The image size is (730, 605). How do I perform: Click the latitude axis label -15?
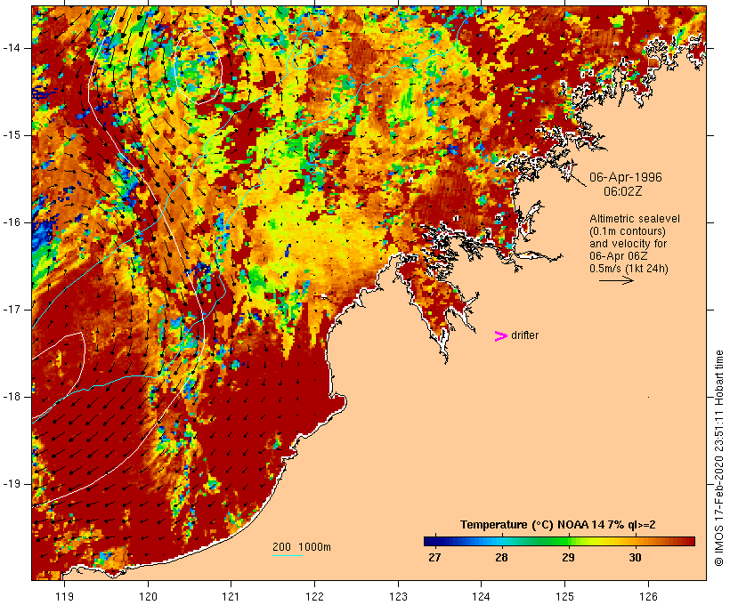tap(11, 135)
